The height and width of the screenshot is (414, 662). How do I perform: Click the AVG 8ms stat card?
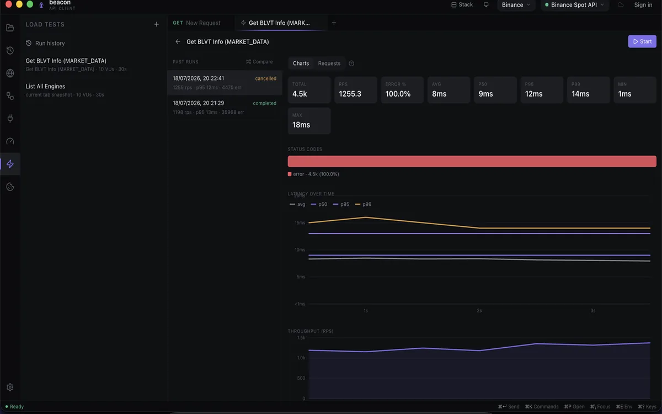(x=449, y=90)
